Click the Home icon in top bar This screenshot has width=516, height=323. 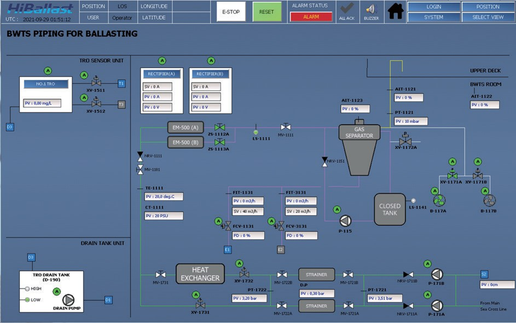click(395, 11)
